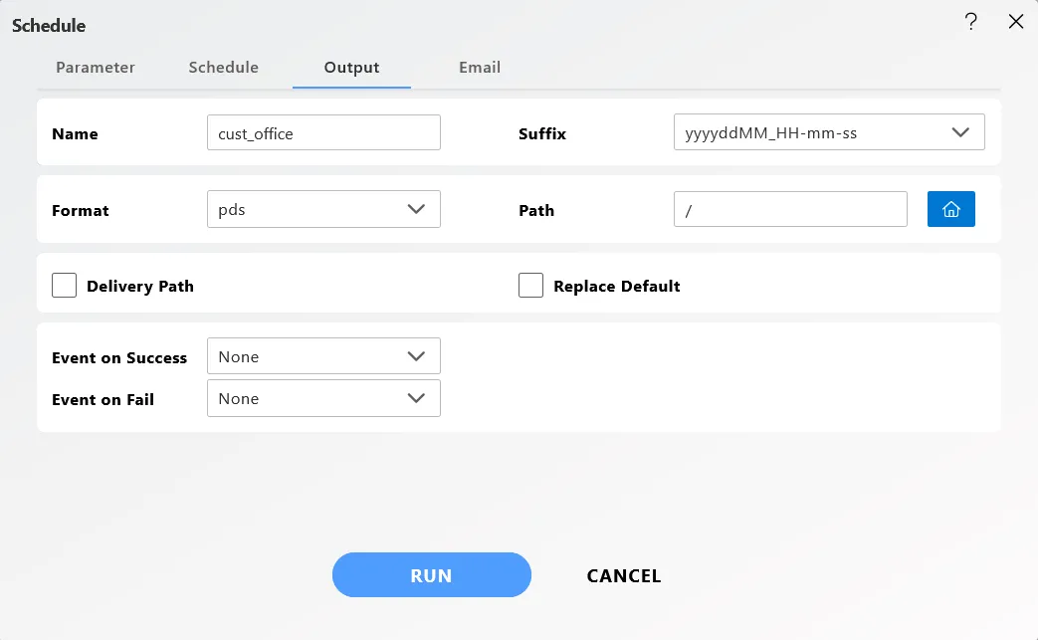Click the Event on Fail chevron arrow
The image size is (1038, 640).
[x=416, y=398]
